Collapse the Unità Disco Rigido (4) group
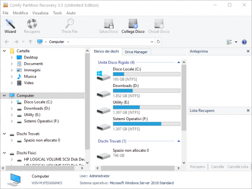Image resolution: width=252 pixels, height=189 pixels. click(179, 62)
